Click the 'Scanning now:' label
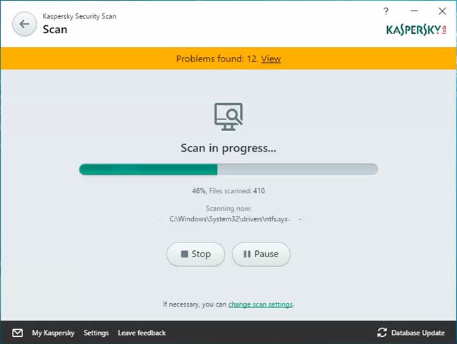 coord(228,209)
